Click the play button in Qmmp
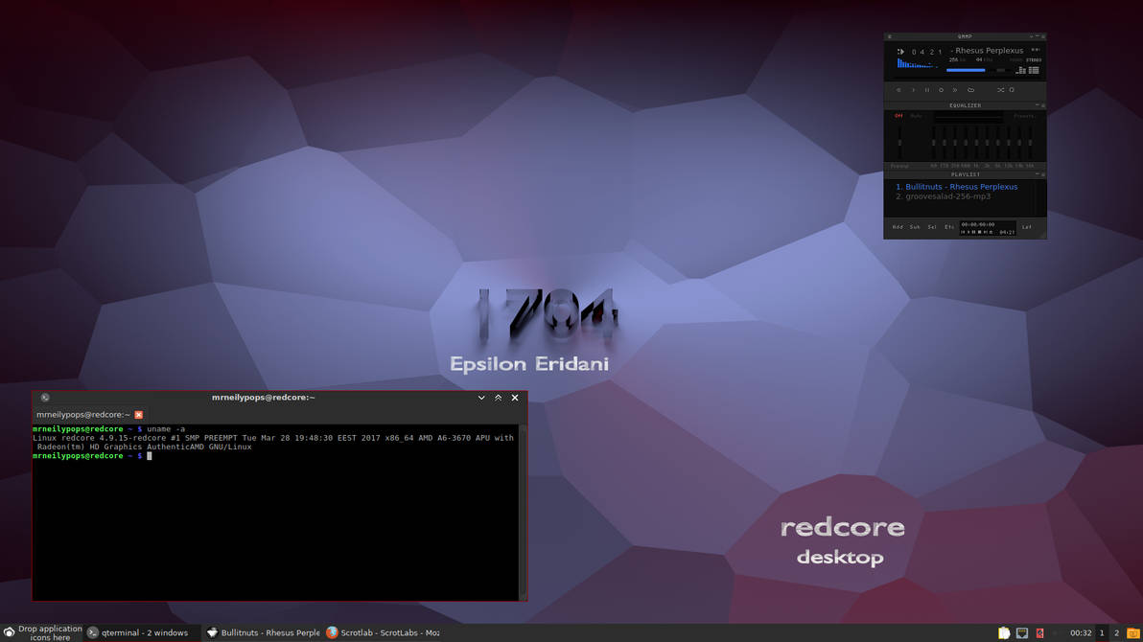This screenshot has width=1143, height=642. tap(914, 90)
